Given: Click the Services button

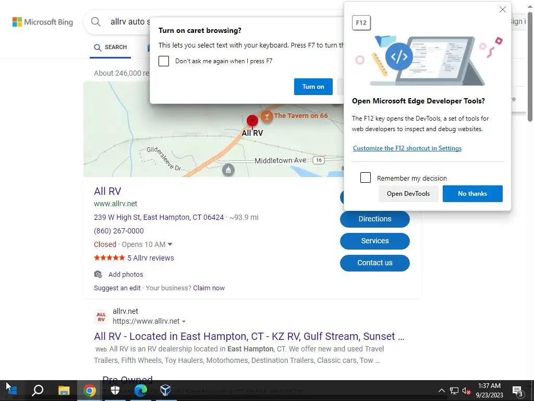Looking at the screenshot, I should point(374,241).
